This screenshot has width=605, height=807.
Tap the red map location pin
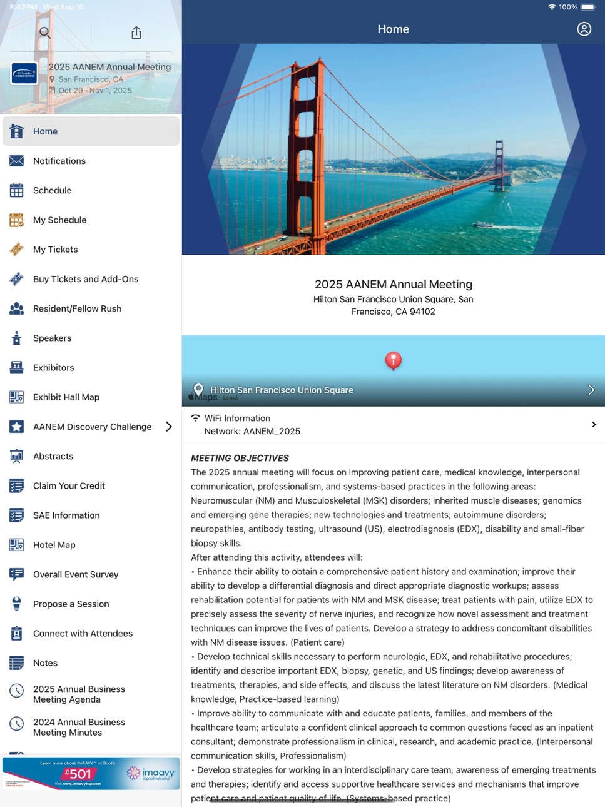(393, 361)
